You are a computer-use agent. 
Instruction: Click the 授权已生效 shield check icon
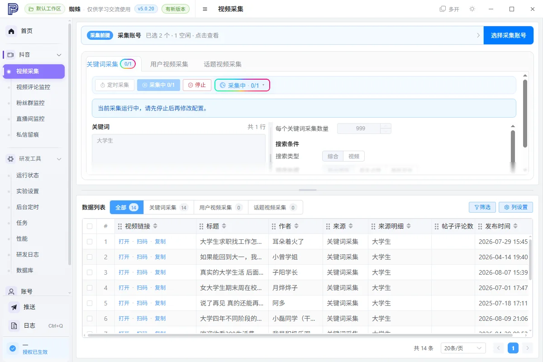coord(13,348)
